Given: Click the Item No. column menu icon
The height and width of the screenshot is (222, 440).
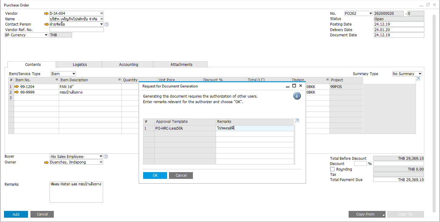Looking at the screenshot, I should [57, 80].
